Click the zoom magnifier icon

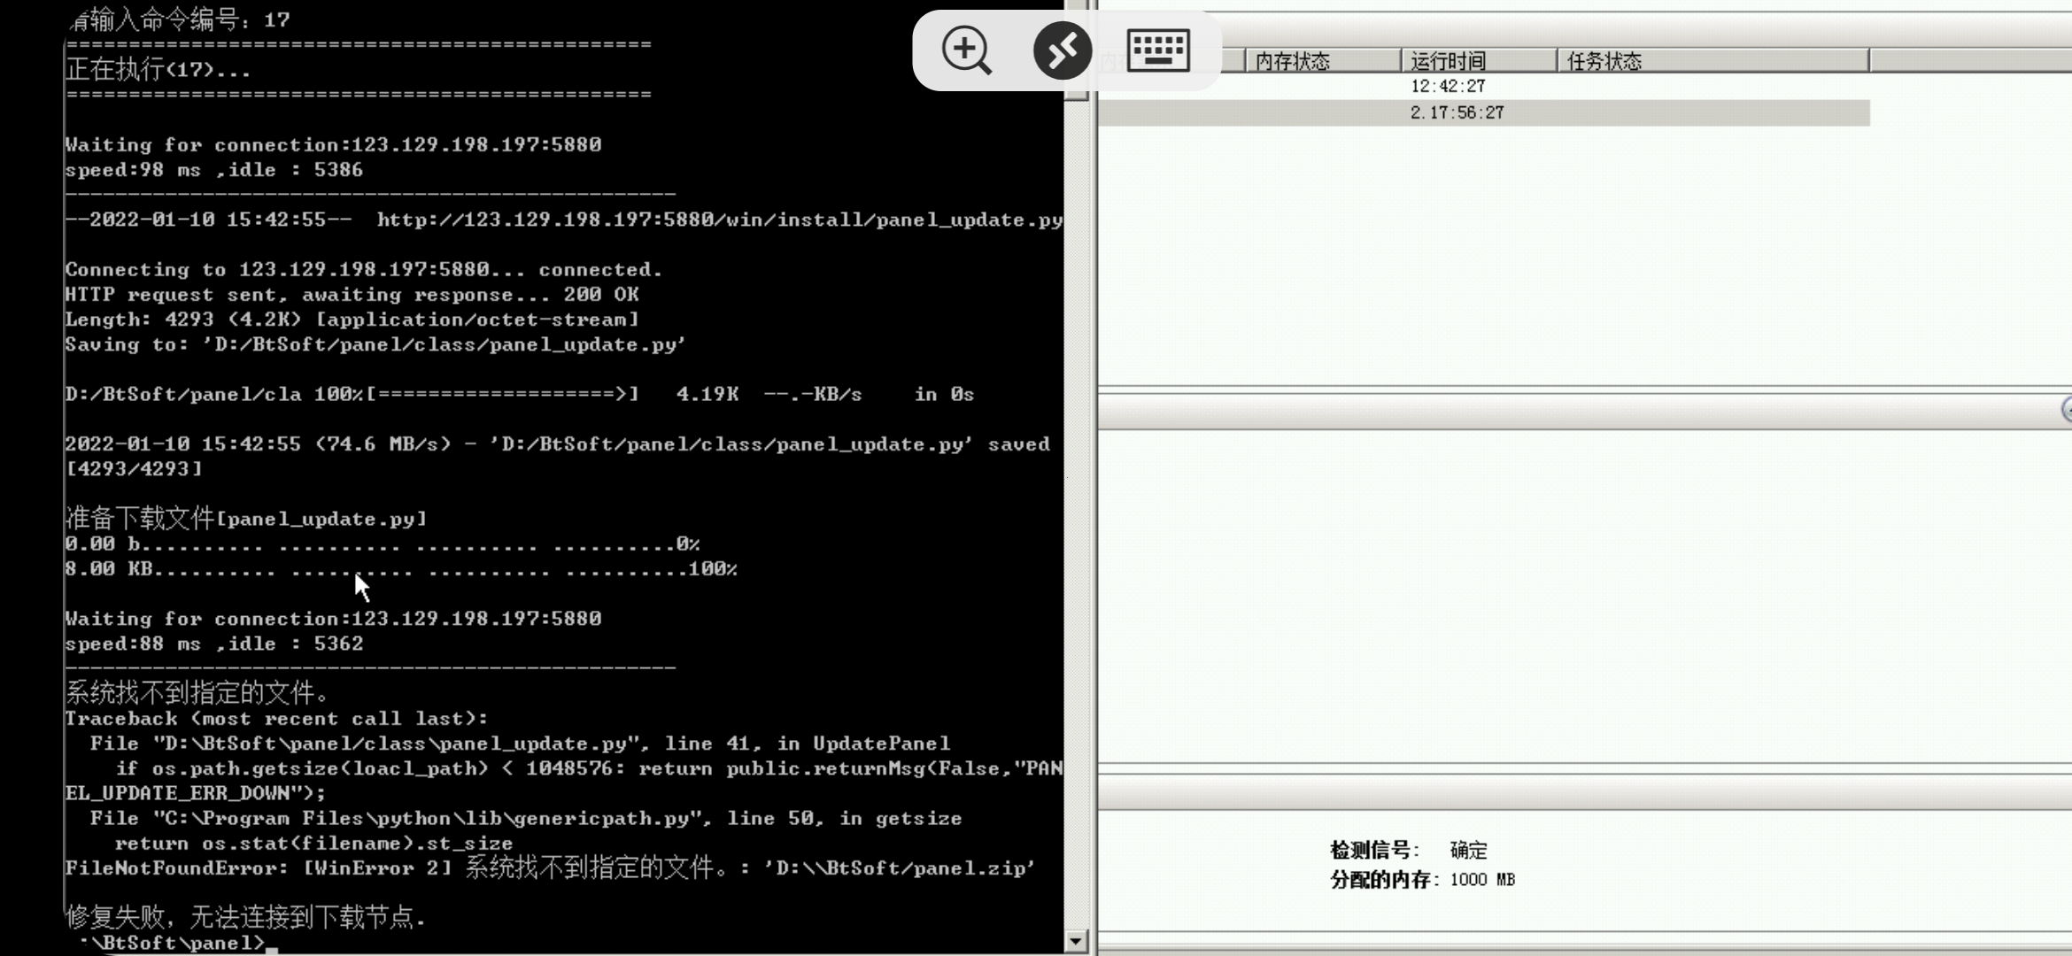tap(966, 50)
